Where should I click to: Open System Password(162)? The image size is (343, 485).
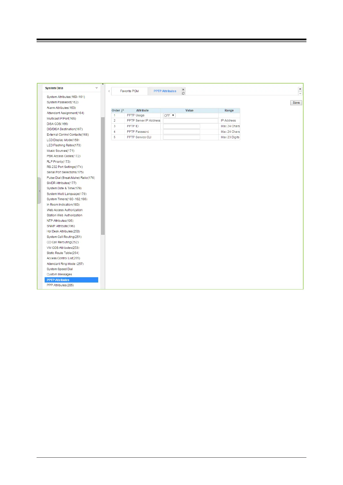pyautogui.click(x=62, y=102)
